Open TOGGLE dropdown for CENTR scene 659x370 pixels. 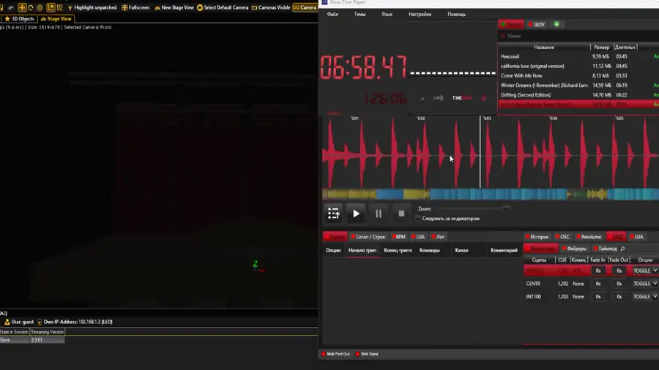645,284
